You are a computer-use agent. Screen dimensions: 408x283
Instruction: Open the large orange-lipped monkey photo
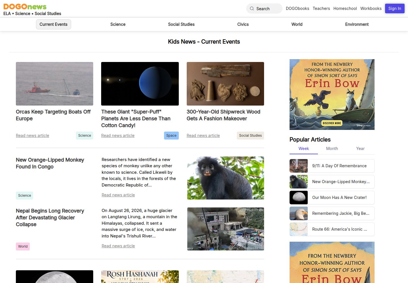[x=226, y=178]
